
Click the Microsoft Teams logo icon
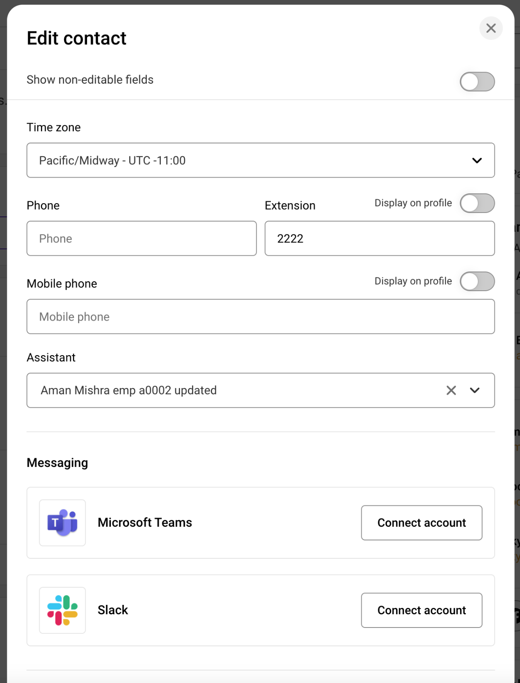[62, 522]
